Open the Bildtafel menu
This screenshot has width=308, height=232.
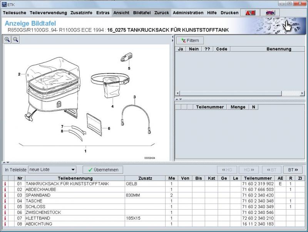142,13
